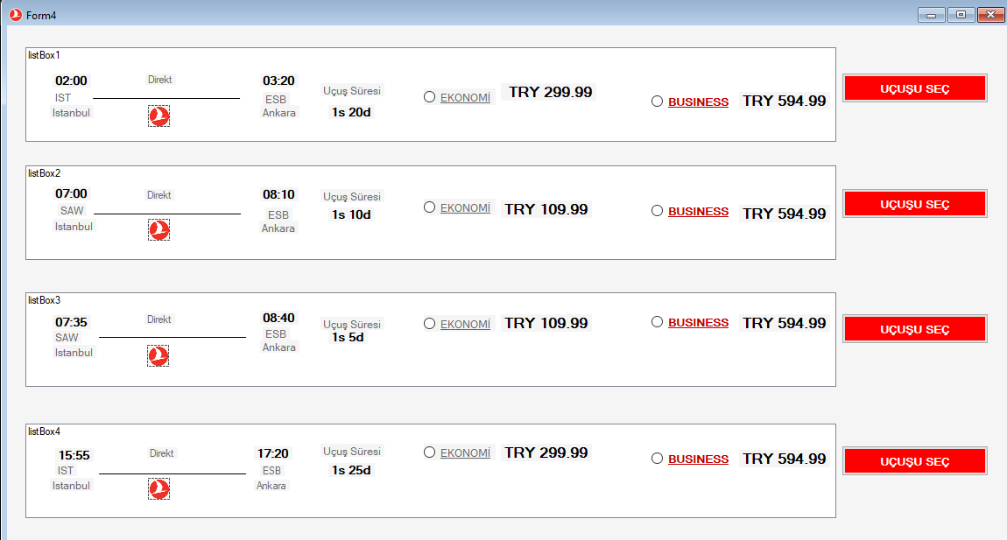Select EKONOMİ fare for the 07:35 flight
This screenshot has width=1007, height=540.
[x=429, y=323]
